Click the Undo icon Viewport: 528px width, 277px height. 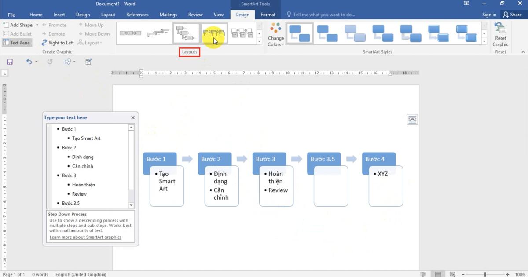[29, 62]
